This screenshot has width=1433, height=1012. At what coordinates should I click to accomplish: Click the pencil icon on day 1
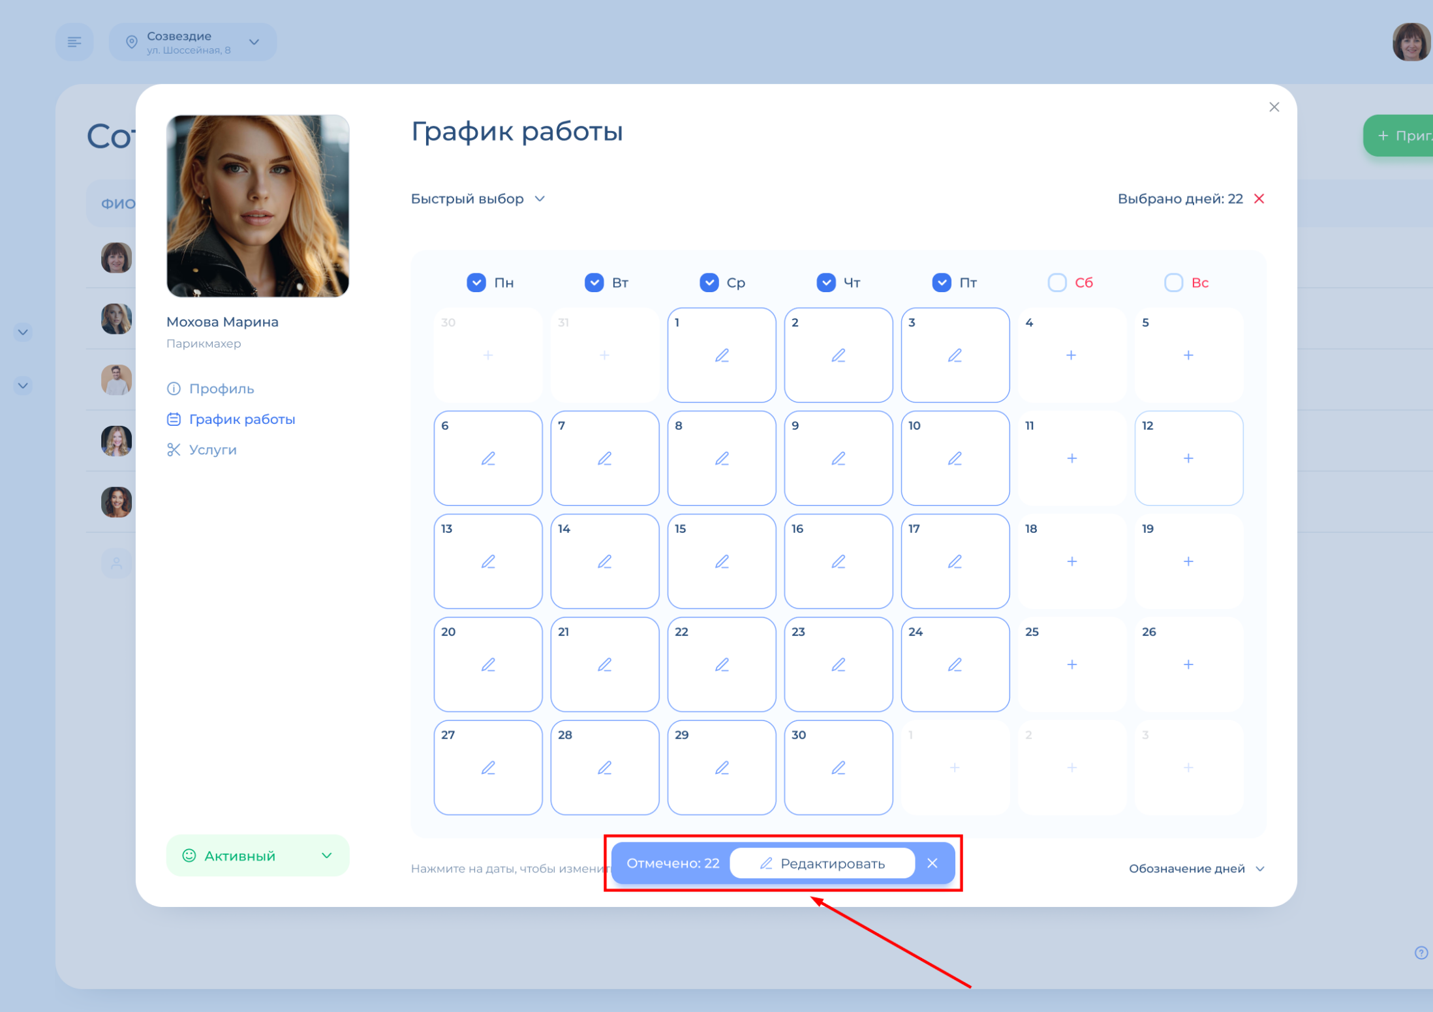[x=722, y=355]
